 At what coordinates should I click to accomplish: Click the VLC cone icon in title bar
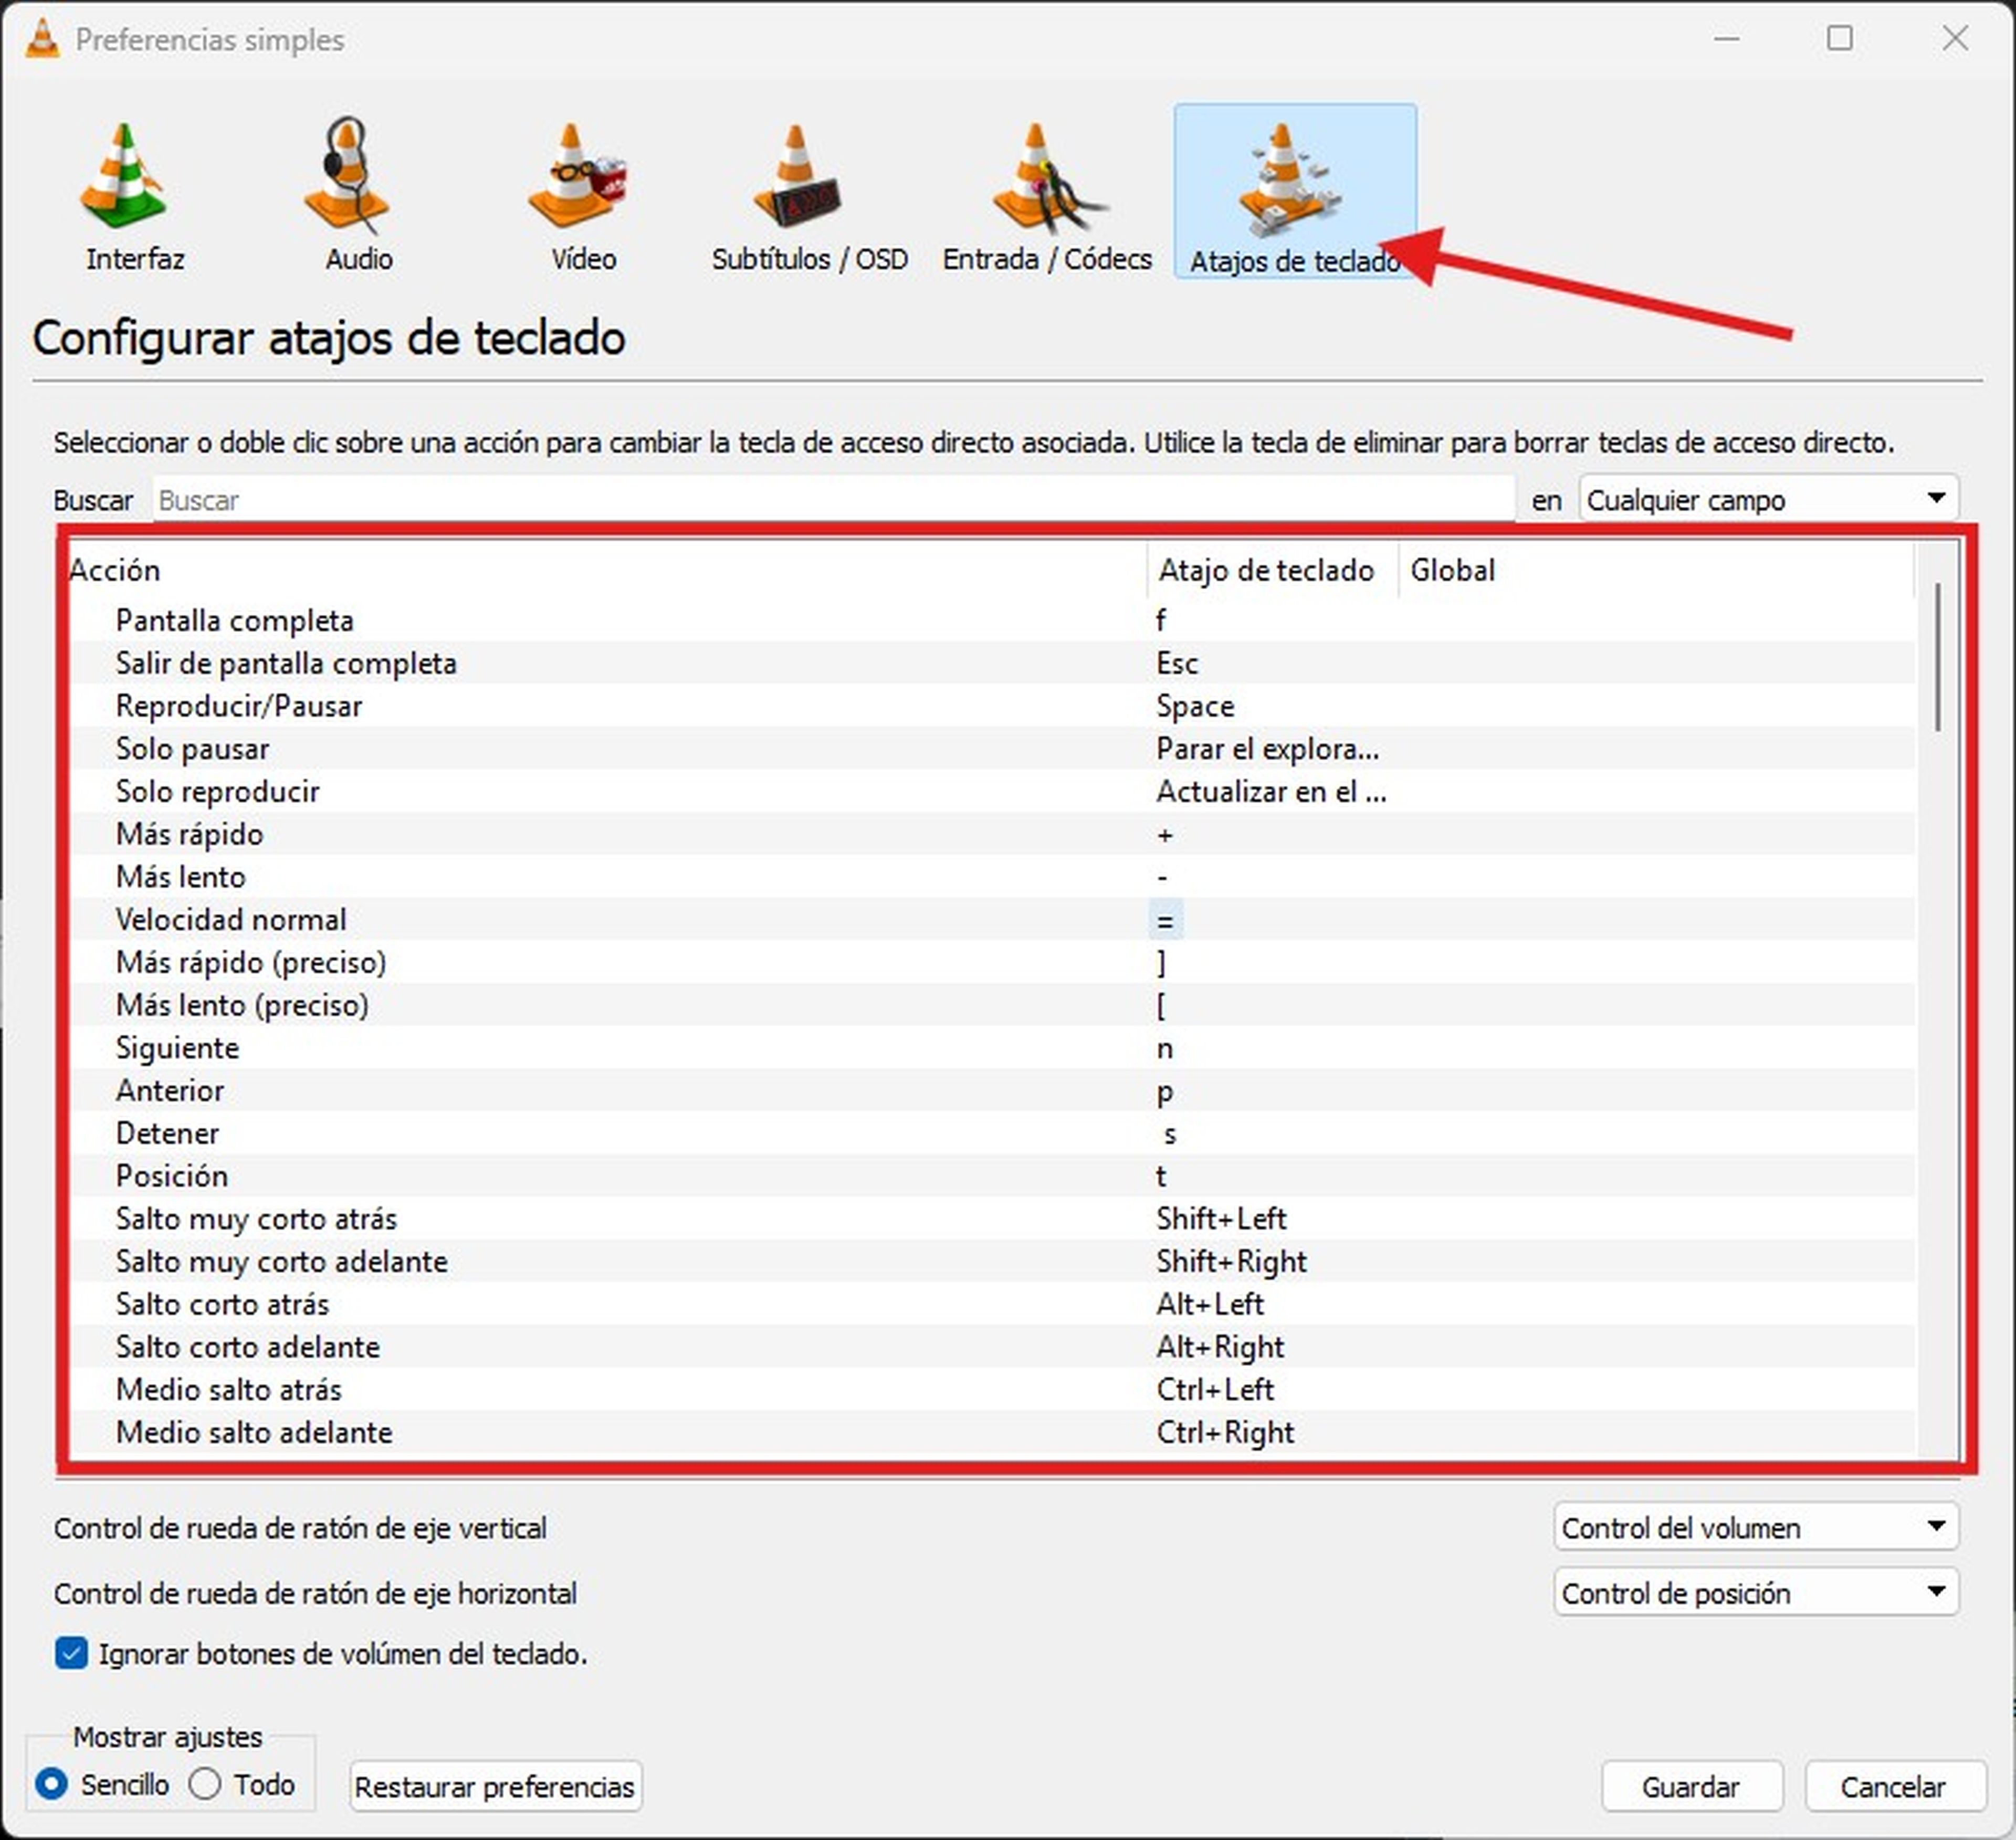pyautogui.click(x=41, y=39)
